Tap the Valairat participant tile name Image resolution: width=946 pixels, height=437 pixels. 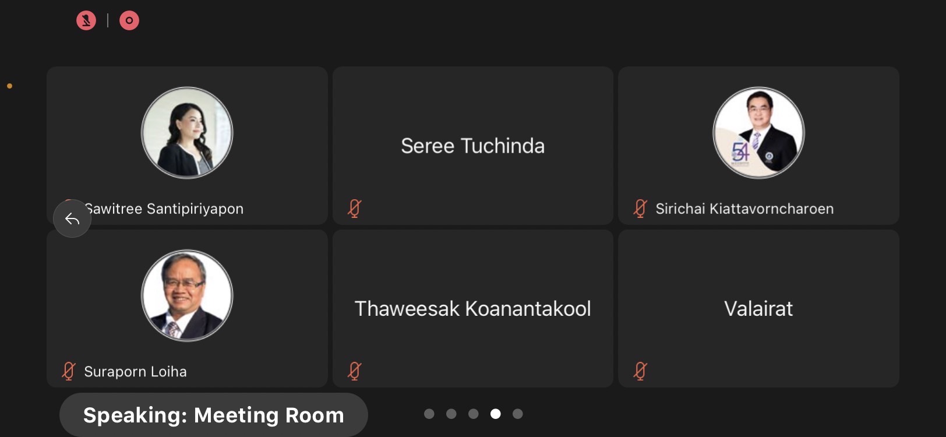[x=758, y=309]
